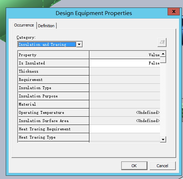Click the Property column header
The height and width of the screenshot is (179, 183).
point(53,55)
